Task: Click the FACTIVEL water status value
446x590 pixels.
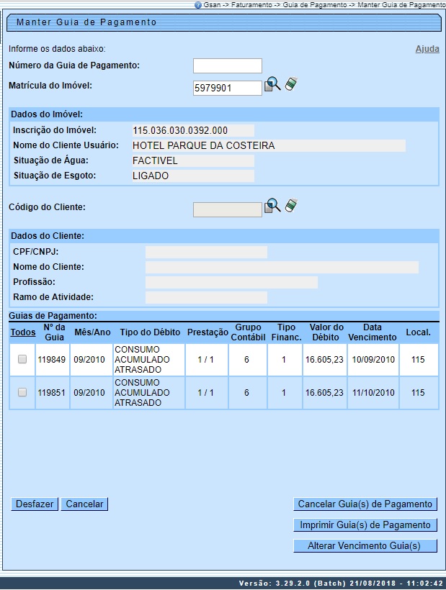Action: pos(155,160)
